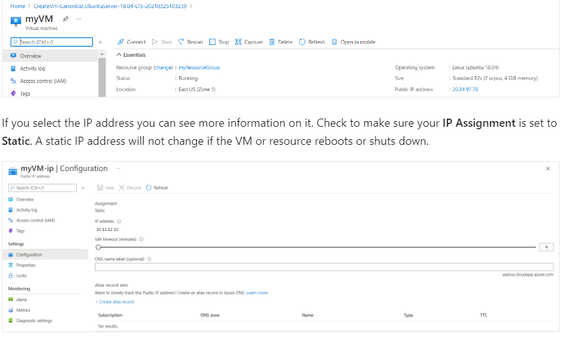Click the Standard B2s size value
This screenshot has width=564, height=339.
coord(495,79)
